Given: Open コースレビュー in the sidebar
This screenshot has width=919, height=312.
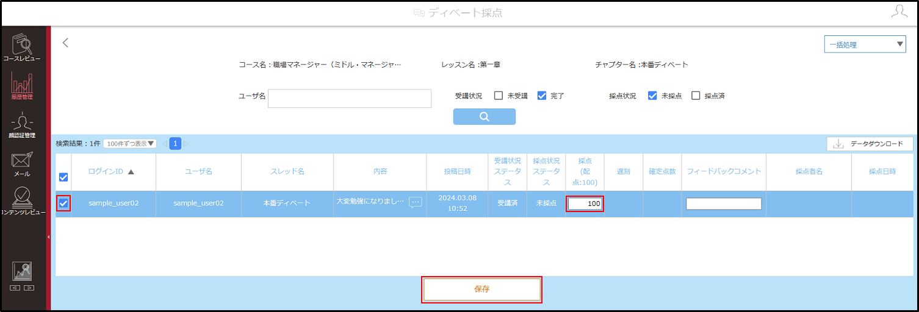Looking at the screenshot, I should click(x=22, y=48).
